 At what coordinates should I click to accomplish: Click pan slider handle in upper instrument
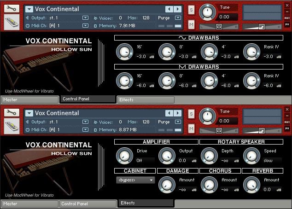tap(219, 27)
